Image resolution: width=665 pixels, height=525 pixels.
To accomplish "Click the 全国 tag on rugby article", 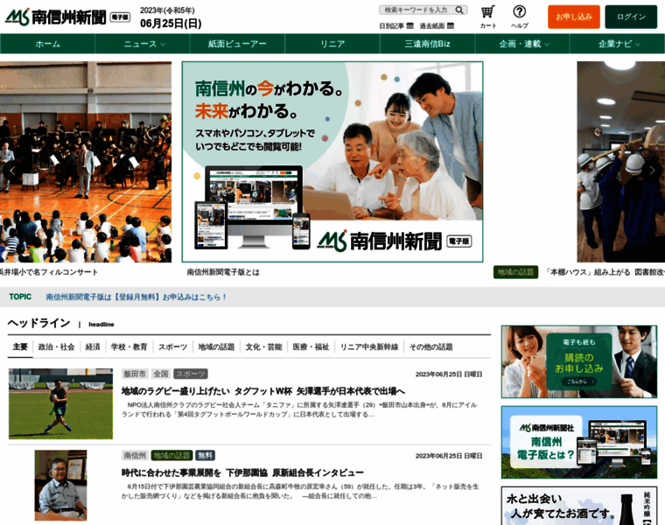I will pyautogui.click(x=161, y=374).
